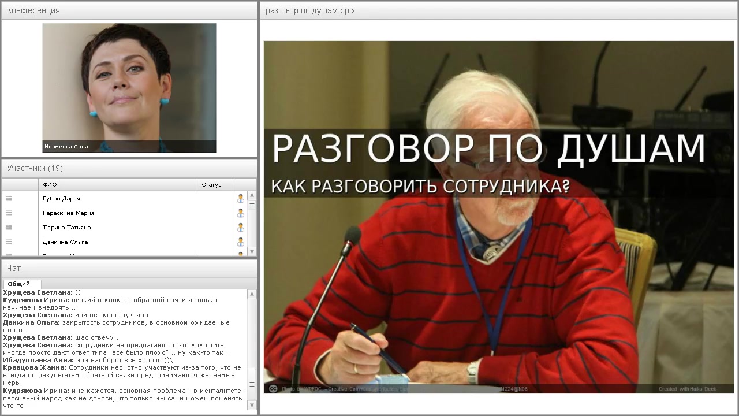Click the participant avatar icon beside Тюрина Татьяна
The height and width of the screenshot is (416, 739).
240,226
